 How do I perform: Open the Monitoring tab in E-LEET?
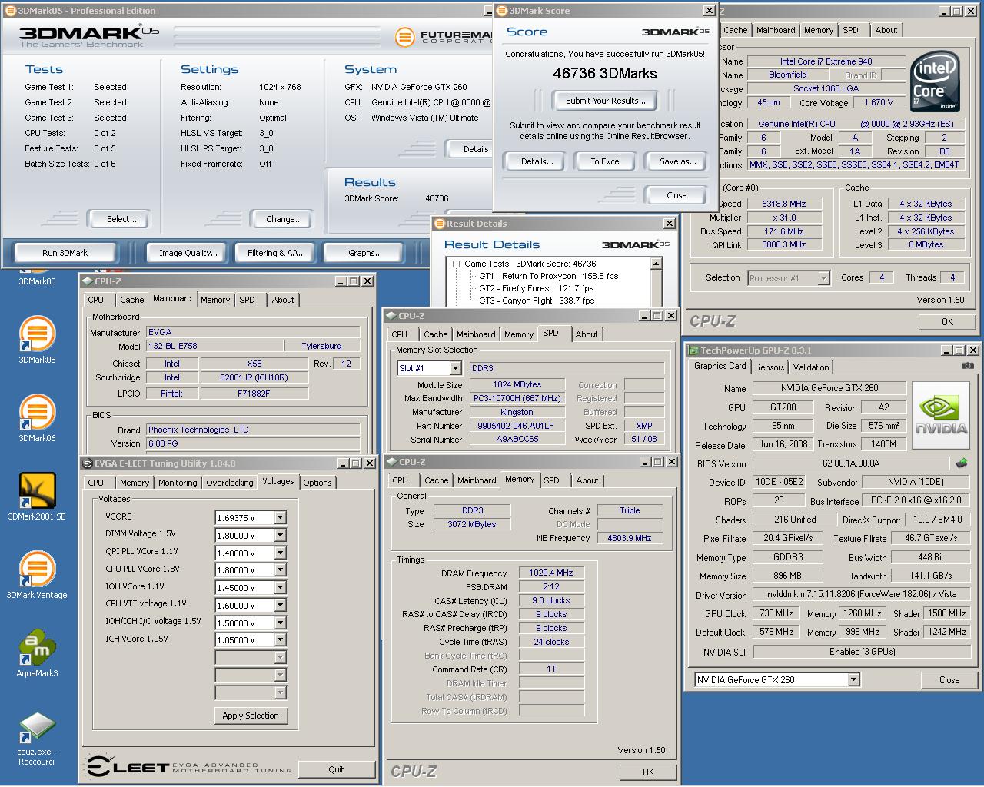click(178, 483)
